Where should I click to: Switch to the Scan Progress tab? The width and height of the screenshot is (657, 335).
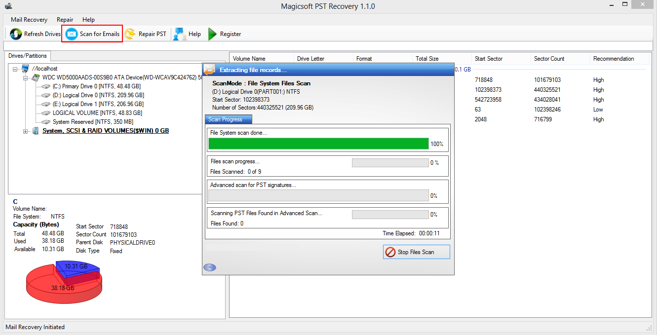click(228, 119)
